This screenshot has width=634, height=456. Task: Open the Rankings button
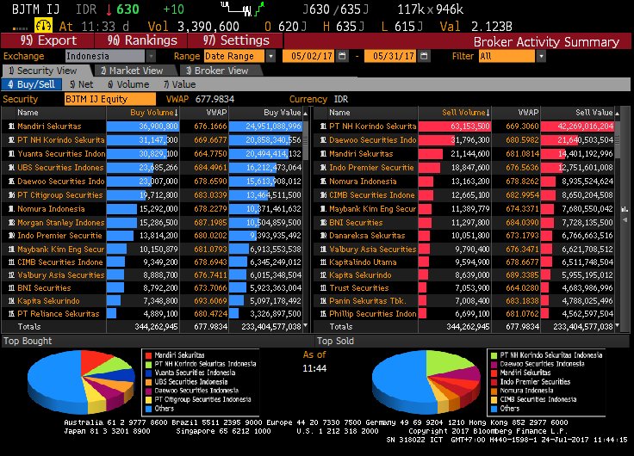coord(143,40)
